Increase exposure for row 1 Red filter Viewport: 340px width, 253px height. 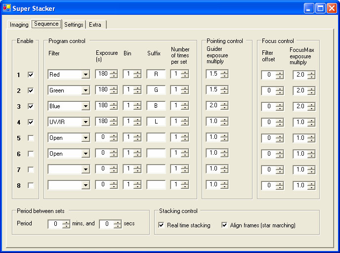pos(114,72)
